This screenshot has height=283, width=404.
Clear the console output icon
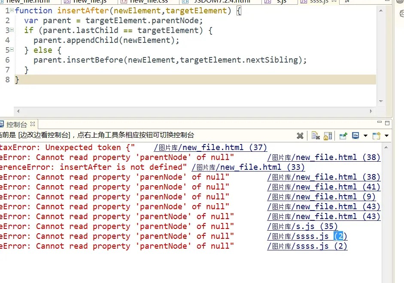coord(316,135)
